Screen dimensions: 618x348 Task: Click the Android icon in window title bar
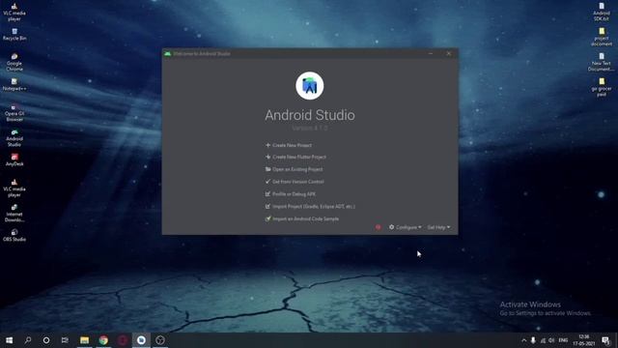[167, 53]
